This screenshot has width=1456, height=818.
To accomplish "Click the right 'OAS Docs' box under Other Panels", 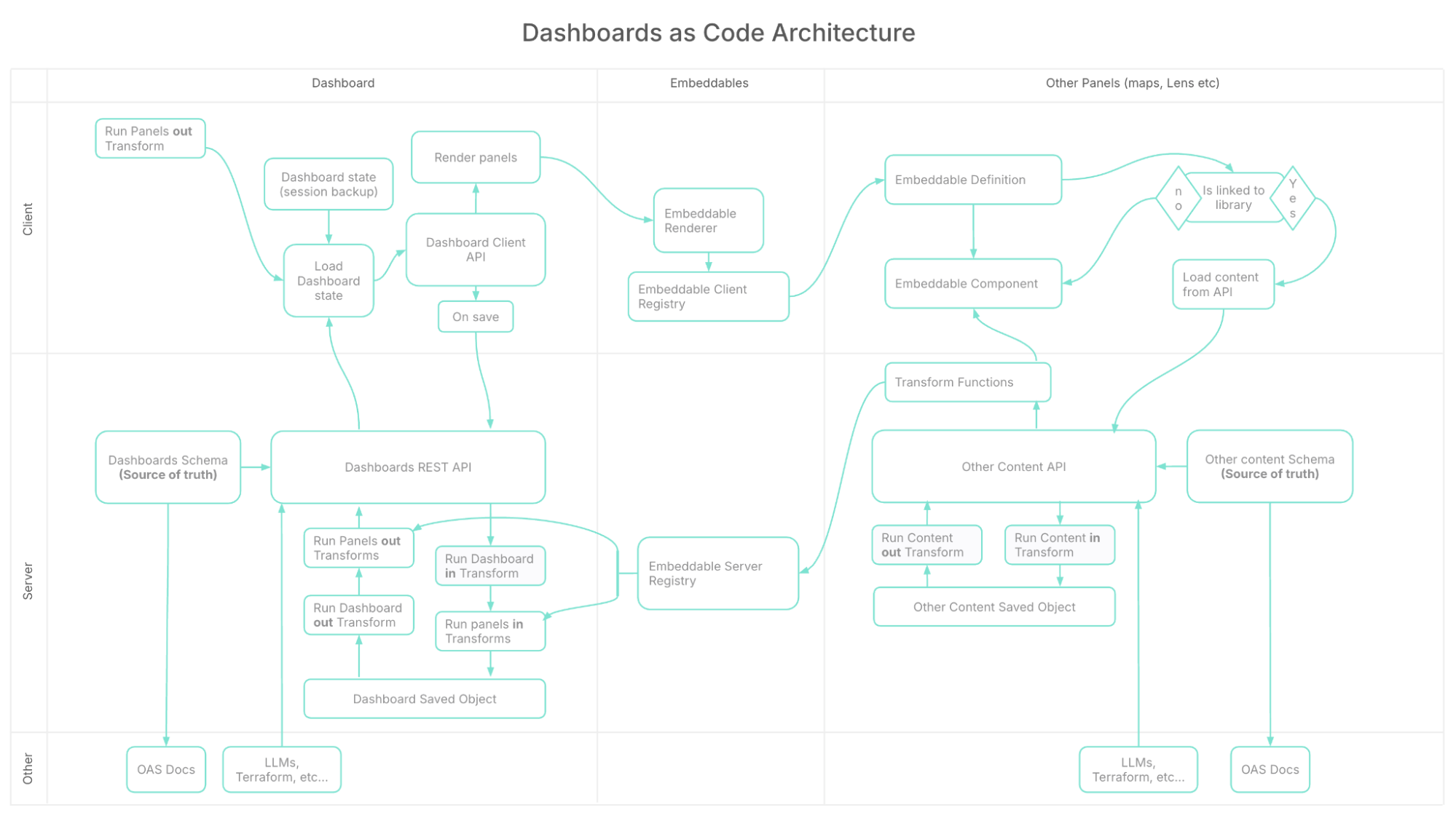I will (1270, 769).
